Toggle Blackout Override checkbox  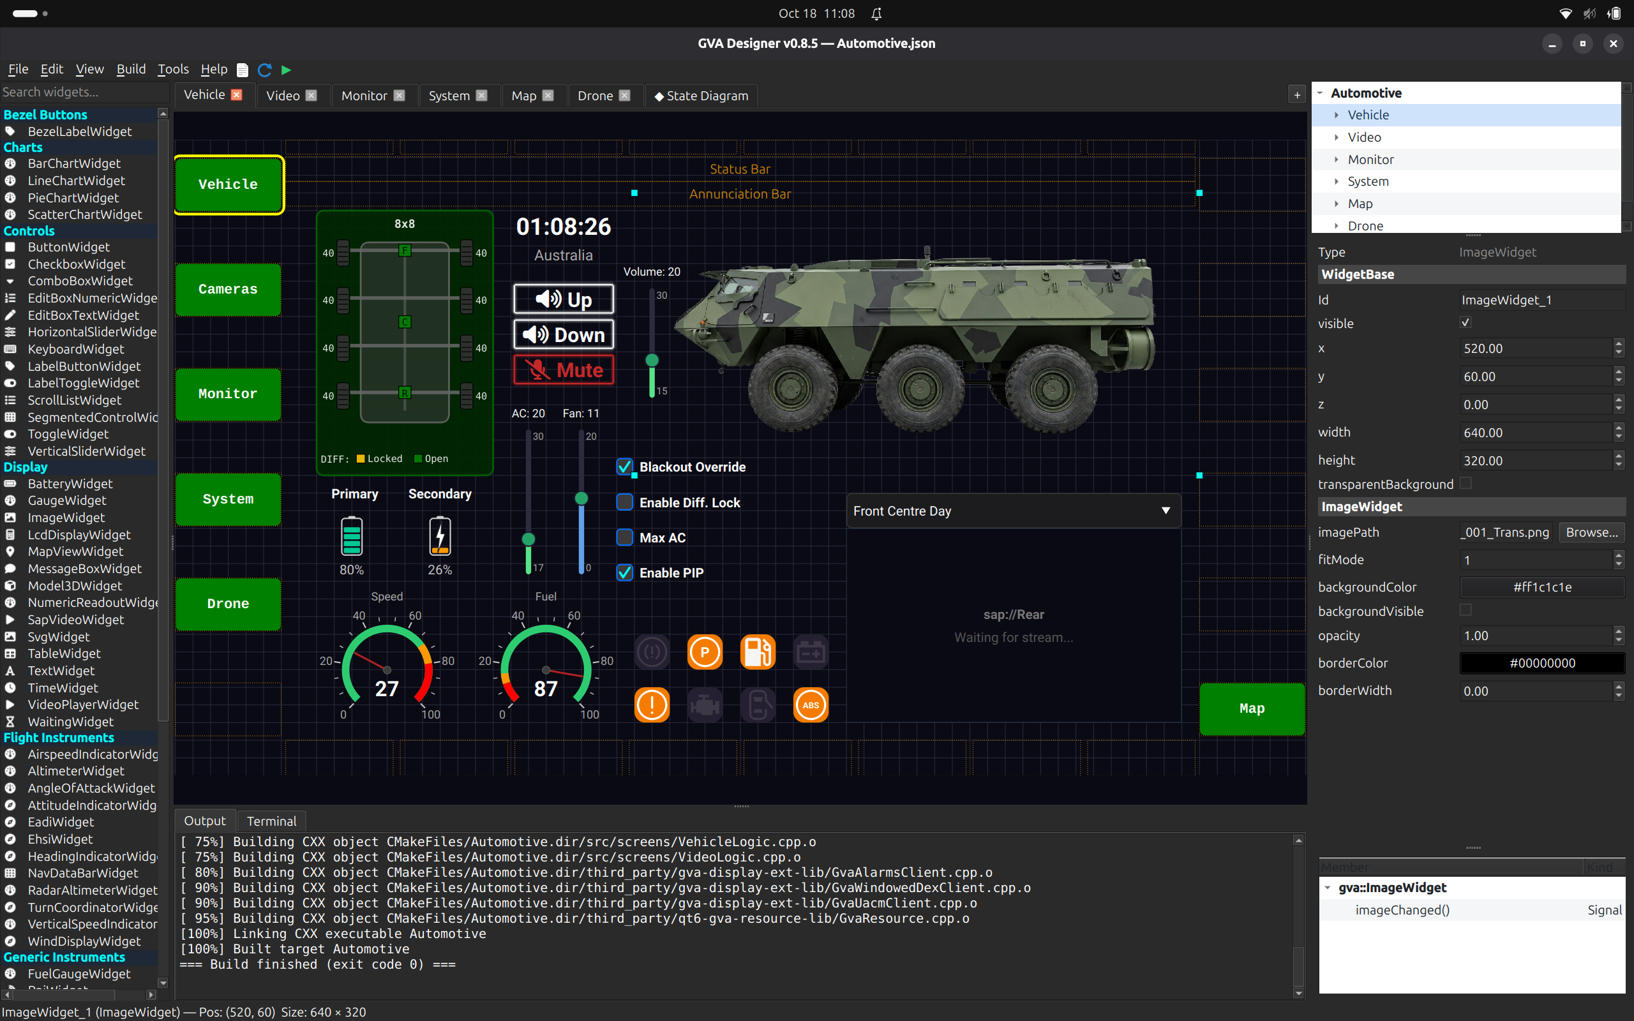(x=625, y=466)
